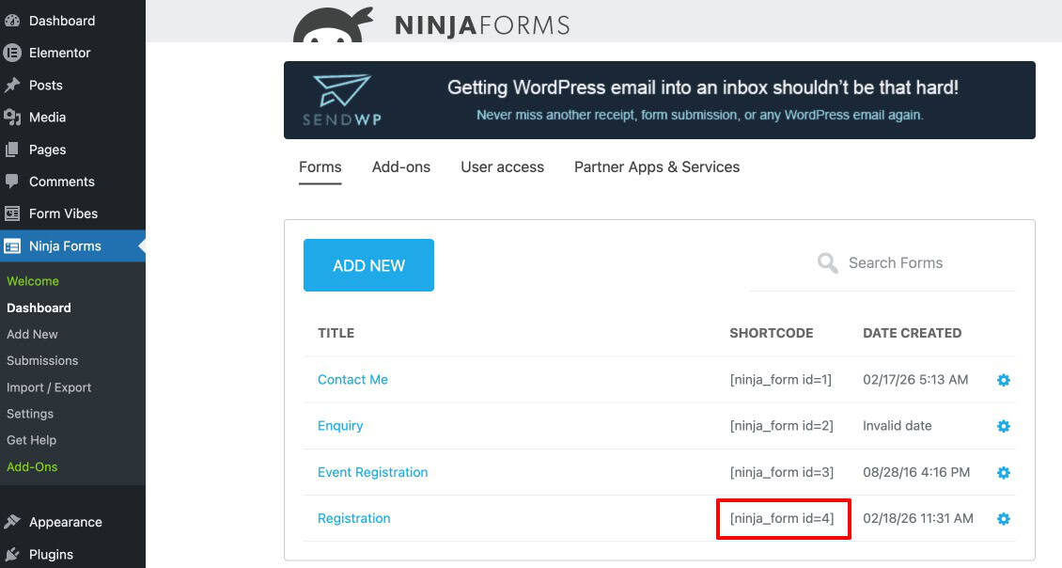The width and height of the screenshot is (1062, 568).
Task: Click shortcode [ninja_form id=1]
Action: 780,380
